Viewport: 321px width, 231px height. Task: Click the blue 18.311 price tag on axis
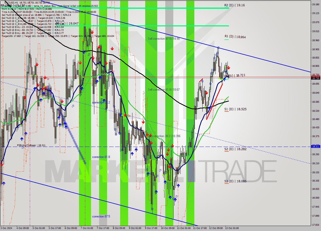[x=315, y=146]
